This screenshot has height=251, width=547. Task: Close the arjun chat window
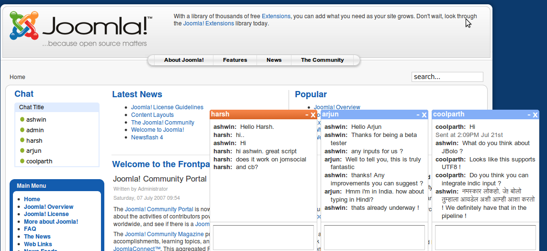tap(424, 115)
